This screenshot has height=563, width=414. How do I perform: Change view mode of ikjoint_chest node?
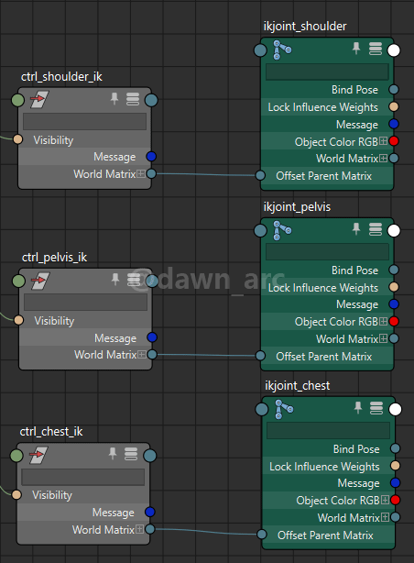[376, 408]
